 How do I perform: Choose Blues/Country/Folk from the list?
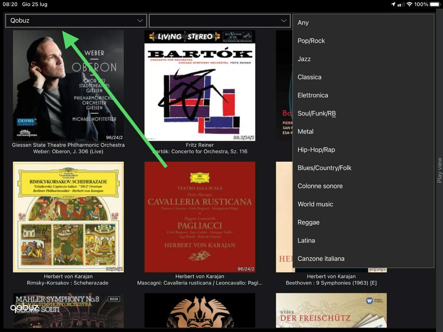pyautogui.click(x=363, y=168)
